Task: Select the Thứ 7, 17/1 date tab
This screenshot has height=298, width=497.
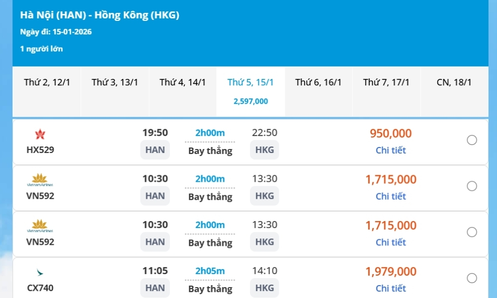Action: click(x=386, y=82)
